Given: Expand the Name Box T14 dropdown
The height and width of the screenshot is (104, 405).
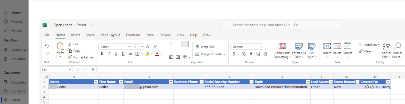Looking at the screenshot, I should (x=70, y=69).
